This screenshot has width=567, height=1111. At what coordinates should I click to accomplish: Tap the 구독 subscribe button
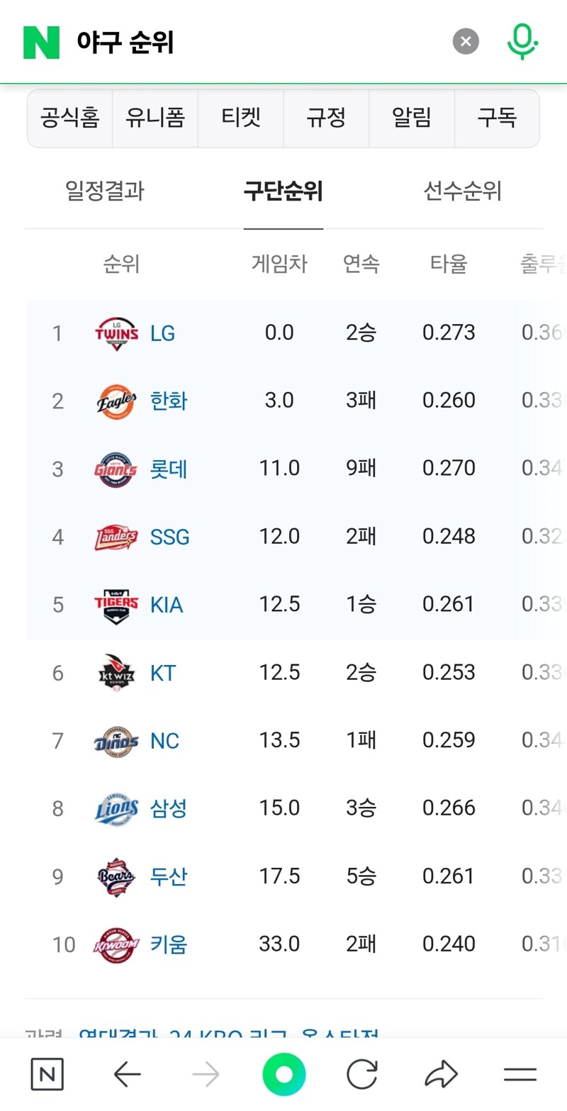[x=497, y=118]
